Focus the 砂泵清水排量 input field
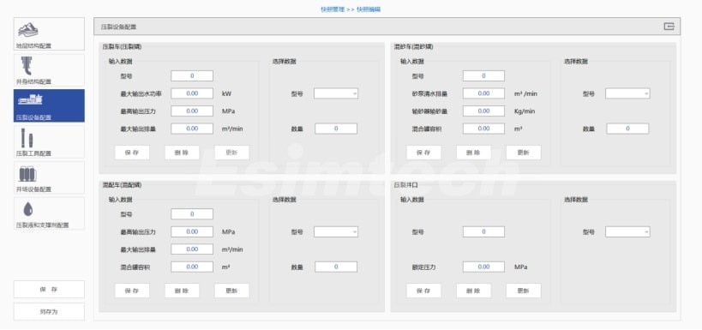Viewport: 702px width, 330px height. pos(483,93)
